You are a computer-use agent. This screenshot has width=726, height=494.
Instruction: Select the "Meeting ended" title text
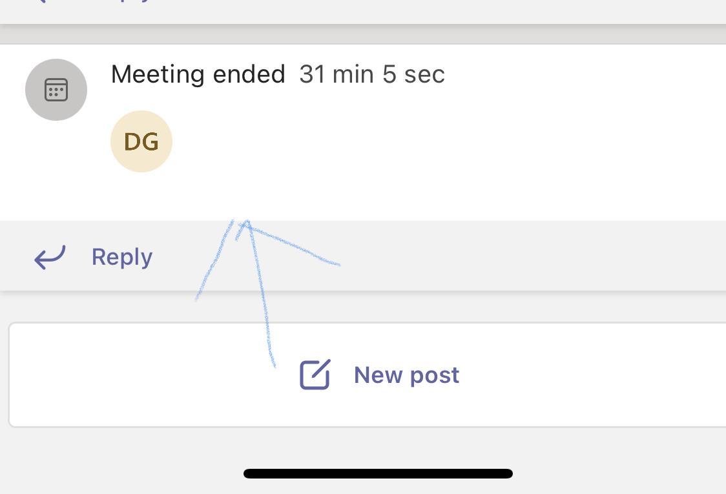tap(198, 74)
